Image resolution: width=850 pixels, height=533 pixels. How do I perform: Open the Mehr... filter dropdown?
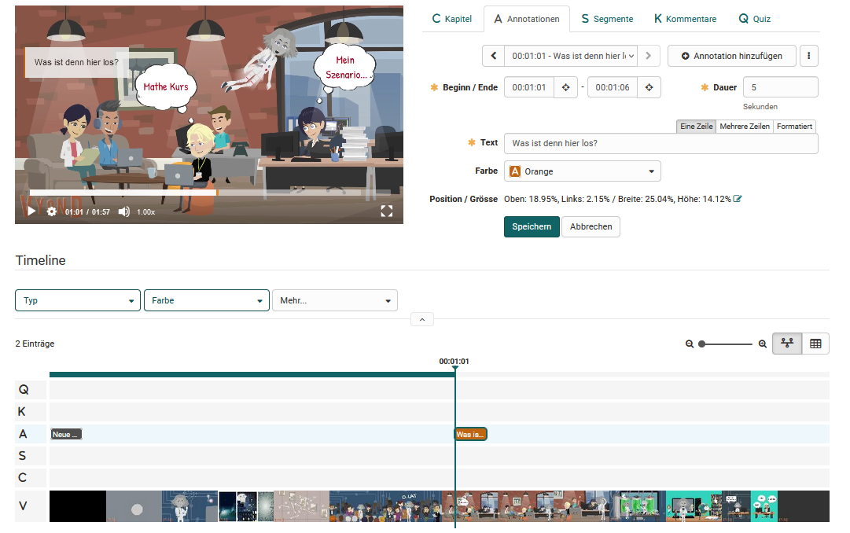[334, 300]
